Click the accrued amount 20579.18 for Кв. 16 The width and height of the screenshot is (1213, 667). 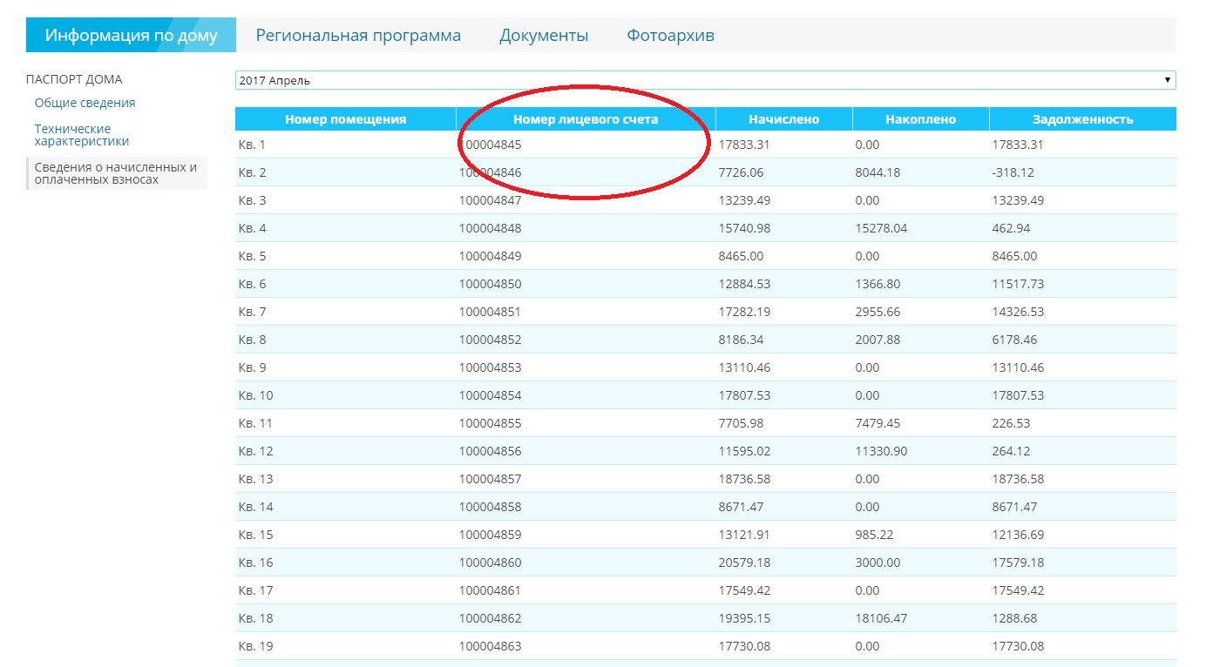[744, 563]
